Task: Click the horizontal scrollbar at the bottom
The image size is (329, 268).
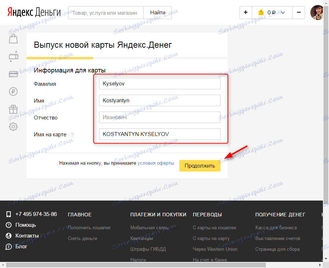Action: point(136,265)
